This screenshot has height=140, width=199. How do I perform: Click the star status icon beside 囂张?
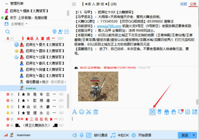17,51
